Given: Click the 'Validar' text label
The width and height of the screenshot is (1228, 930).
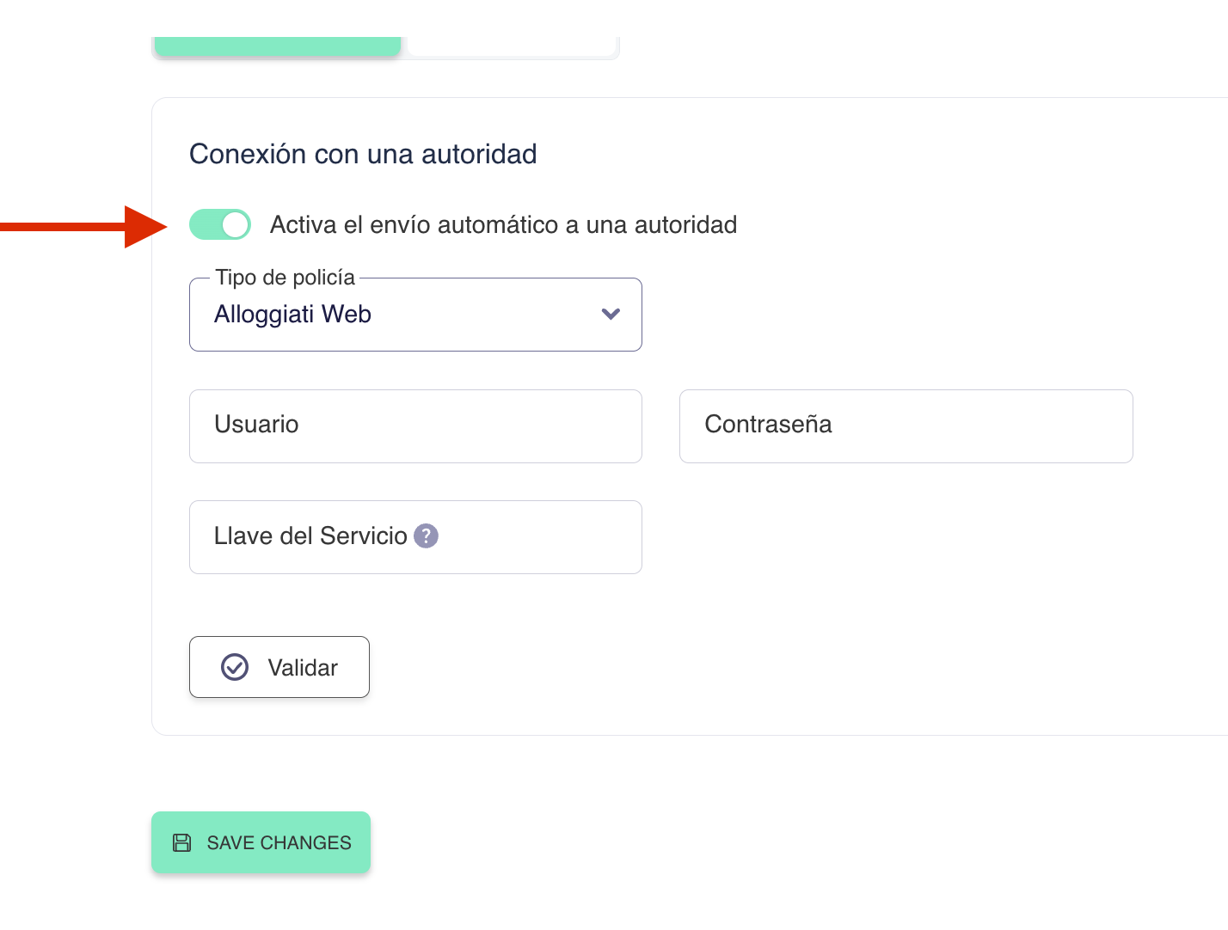Looking at the screenshot, I should (x=303, y=668).
